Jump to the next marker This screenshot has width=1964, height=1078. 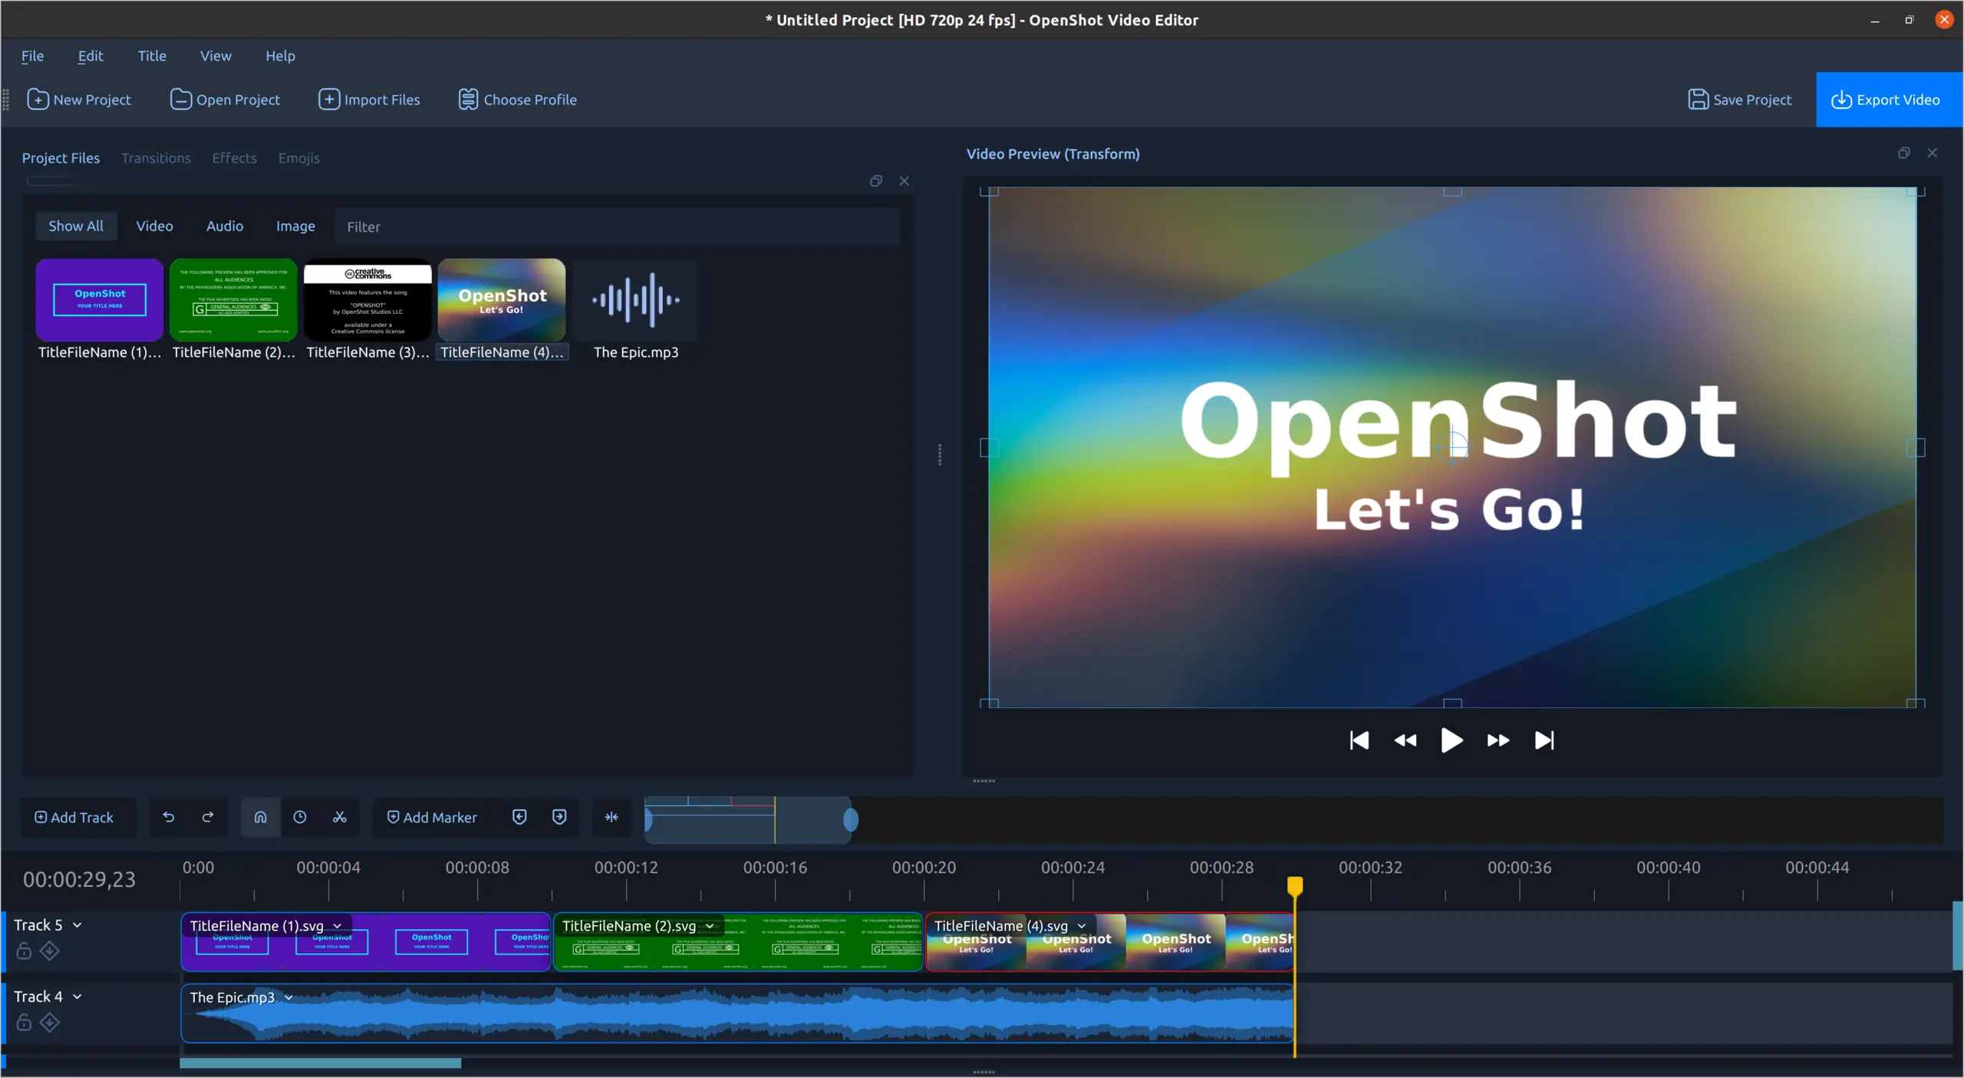pos(559,818)
